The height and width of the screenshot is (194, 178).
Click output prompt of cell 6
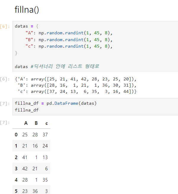(5, 79)
